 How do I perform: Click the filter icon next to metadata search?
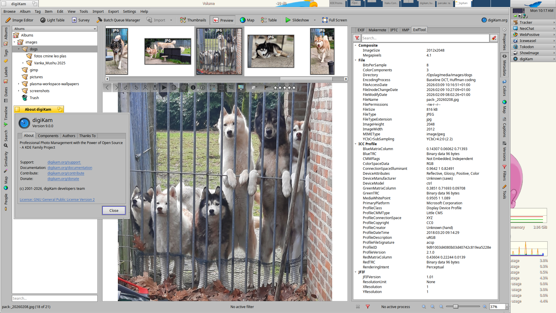click(x=357, y=38)
